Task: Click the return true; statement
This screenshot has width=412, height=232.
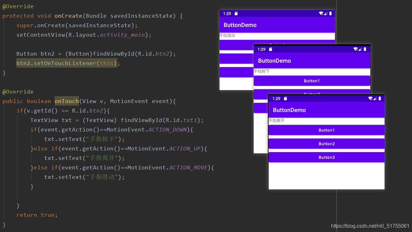Action: tap(37, 215)
